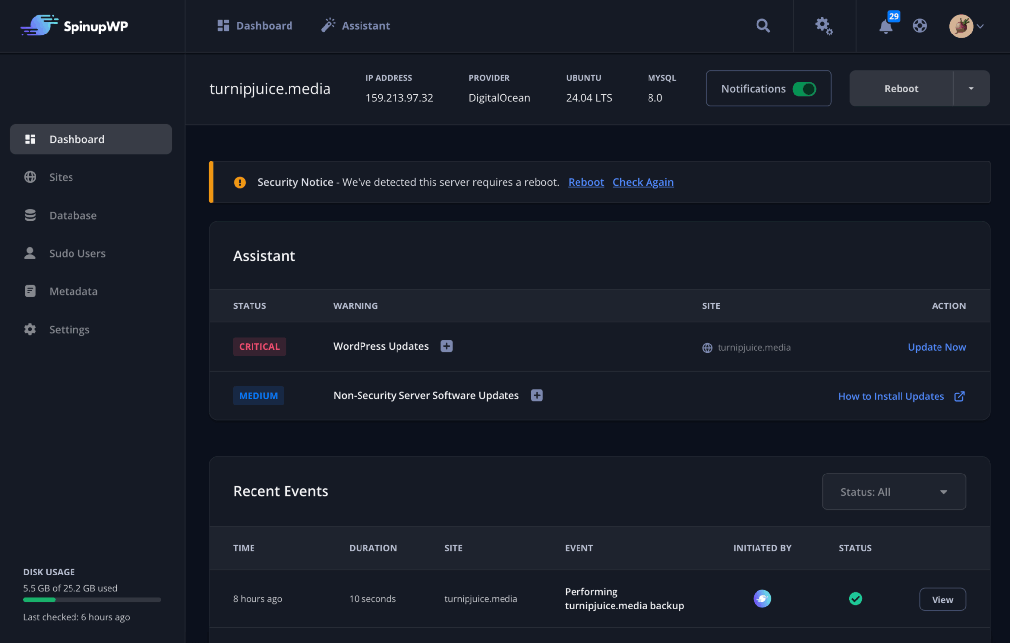Screen dimensions: 1010x643
Task: Open Settings in the sidebar
Action: [x=91, y=329]
